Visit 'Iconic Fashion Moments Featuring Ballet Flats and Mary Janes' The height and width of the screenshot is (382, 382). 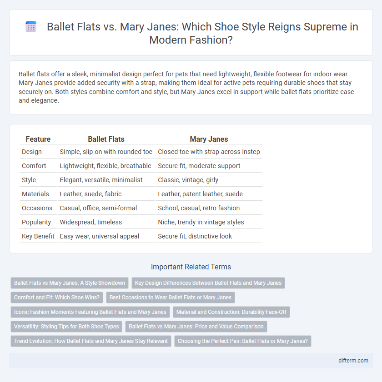(90, 312)
